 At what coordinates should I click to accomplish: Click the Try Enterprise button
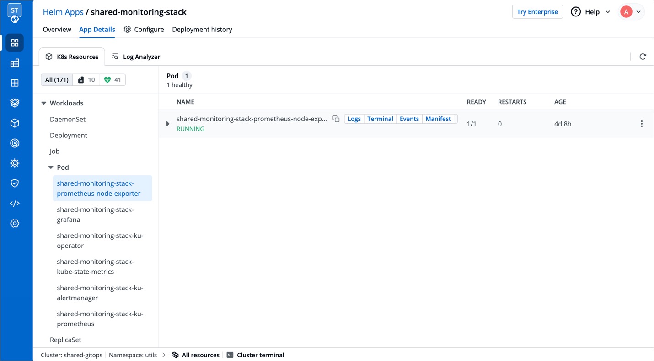[x=537, y=12]
